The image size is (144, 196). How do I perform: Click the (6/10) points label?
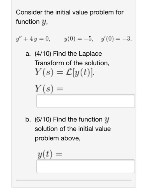pos(43,120)
